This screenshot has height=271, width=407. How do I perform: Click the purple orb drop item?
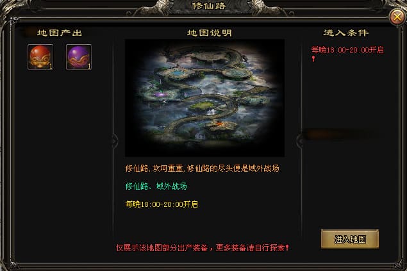pos(79,57)
